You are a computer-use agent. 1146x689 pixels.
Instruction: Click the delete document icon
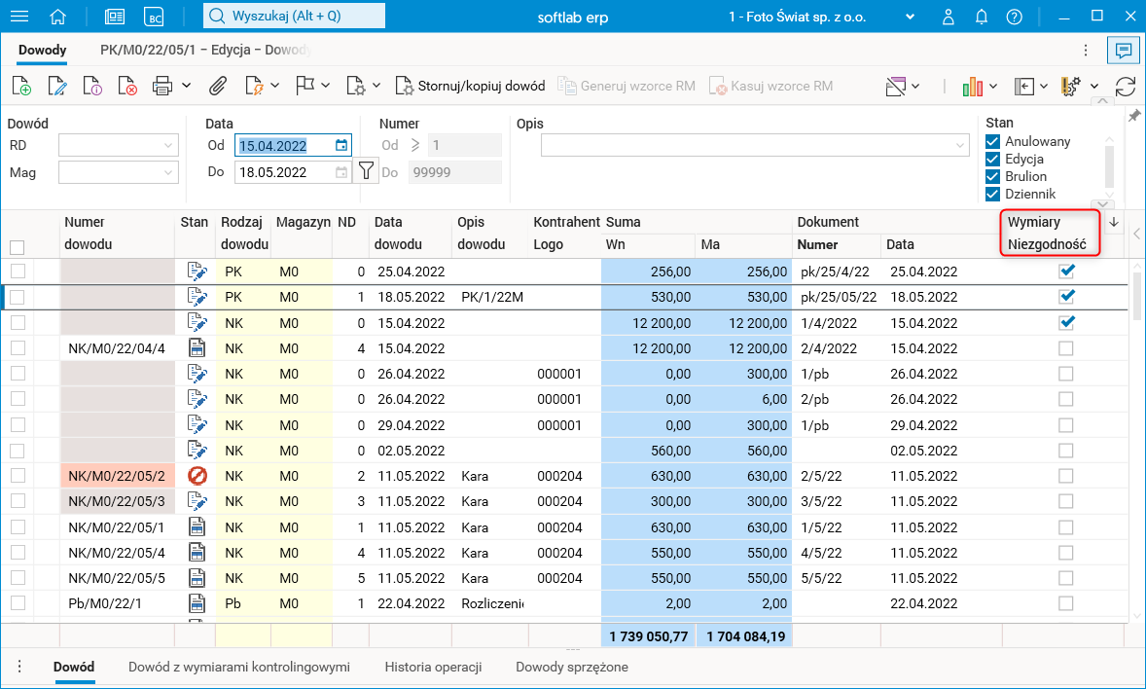[128, 87]
